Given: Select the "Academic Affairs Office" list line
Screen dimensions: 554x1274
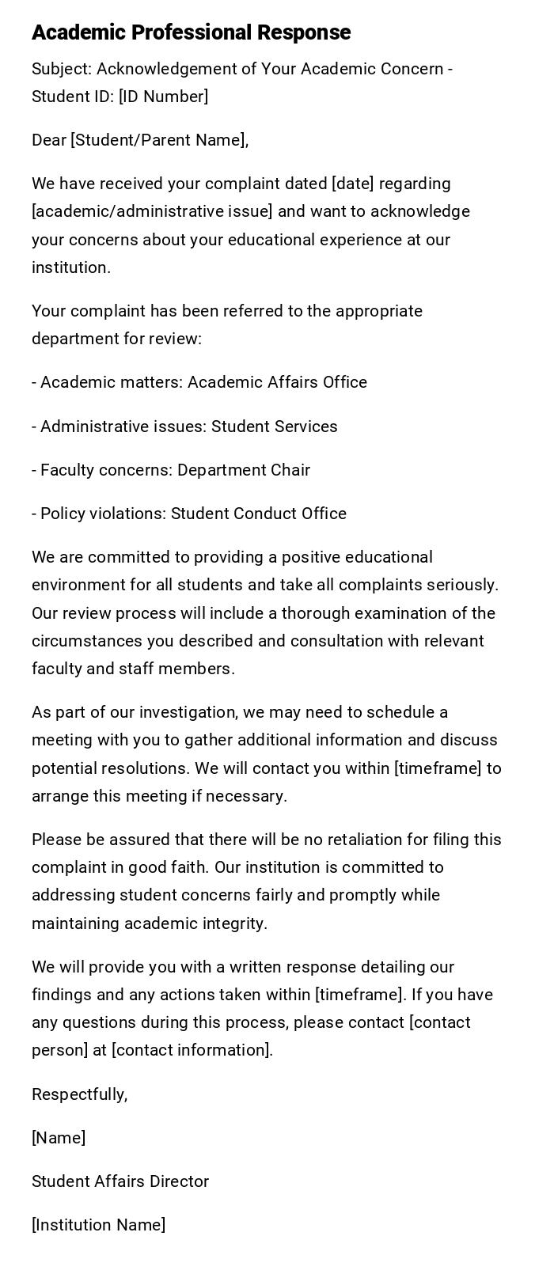Looking at the screenshot, I should pos(199,382).
